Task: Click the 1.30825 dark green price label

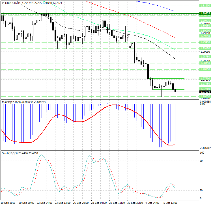Action: click(x=204, y=13)
